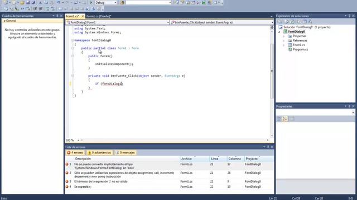The height and width of the screenshot is (200, 357).
Task: Click the Save icon in toolbar
Action: [x=28, y=3]
